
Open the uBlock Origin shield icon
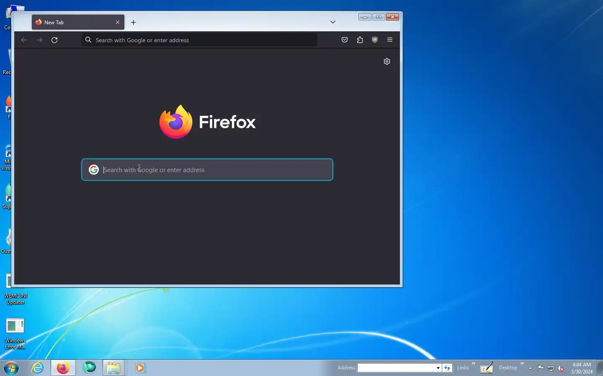pyautogui.click(x=375, y=40)
